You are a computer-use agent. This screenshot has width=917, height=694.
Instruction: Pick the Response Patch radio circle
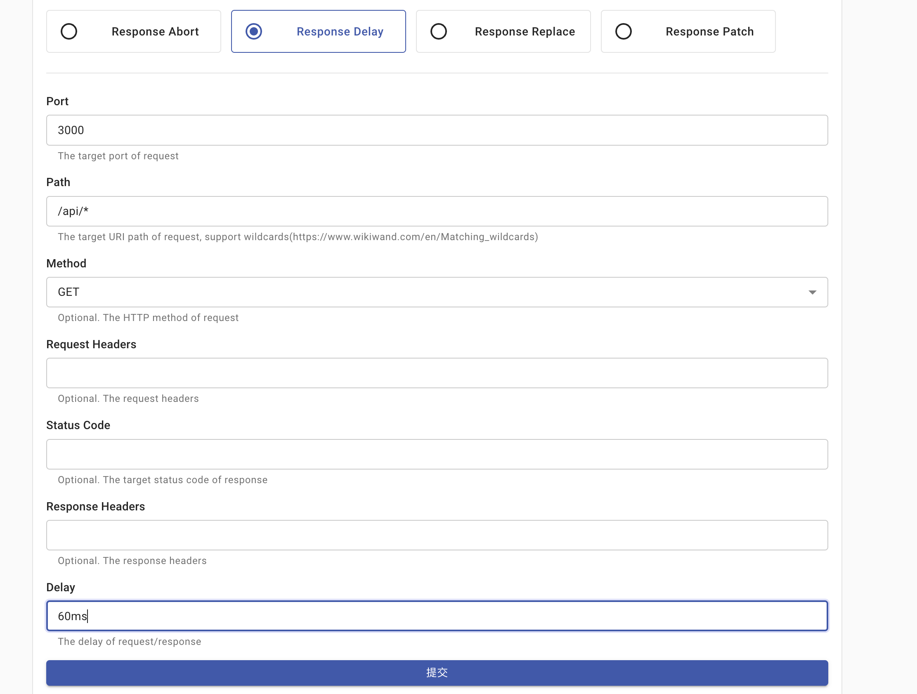click(624, 31)
